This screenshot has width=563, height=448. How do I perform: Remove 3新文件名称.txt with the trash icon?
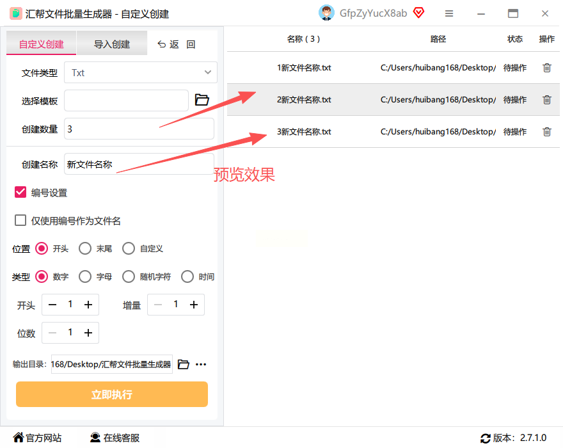(546, 131)
